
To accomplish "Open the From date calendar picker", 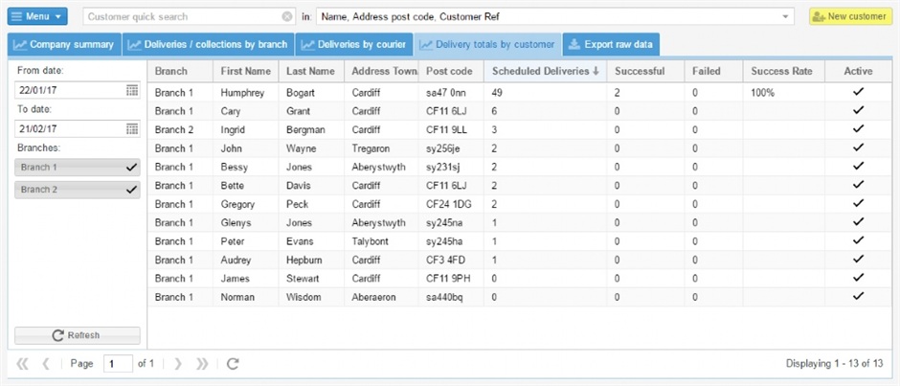I will pos(132,90).
